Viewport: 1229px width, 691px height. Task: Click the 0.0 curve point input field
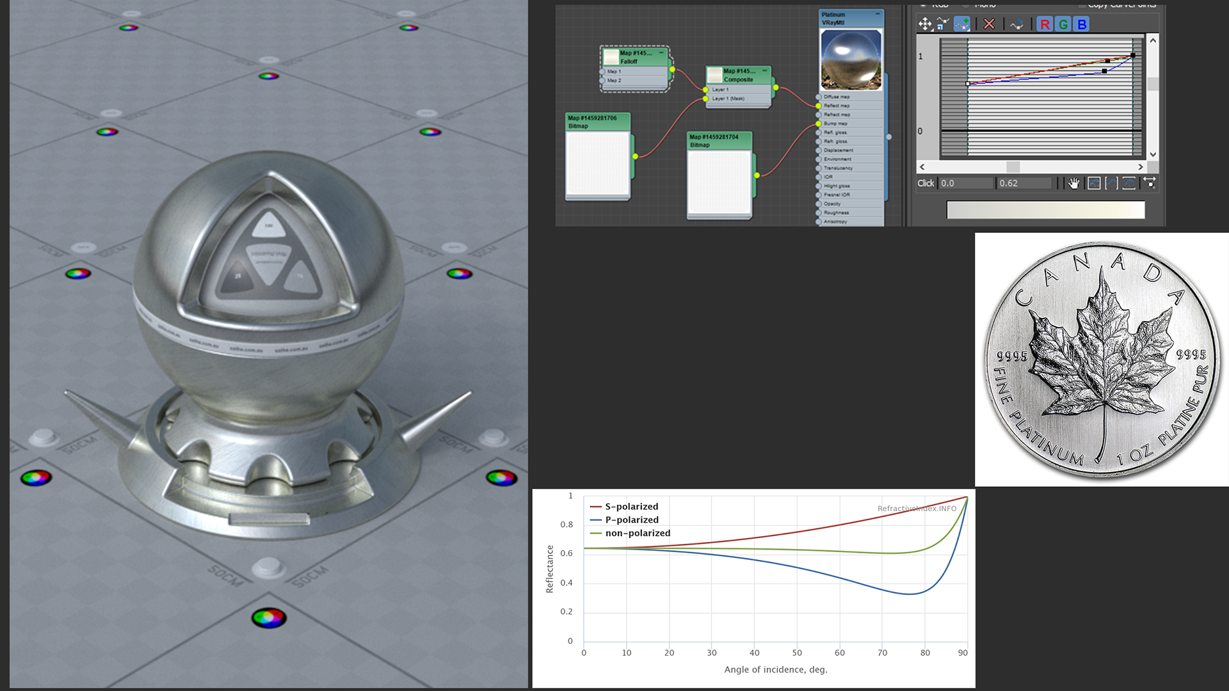tap(966, 184)
